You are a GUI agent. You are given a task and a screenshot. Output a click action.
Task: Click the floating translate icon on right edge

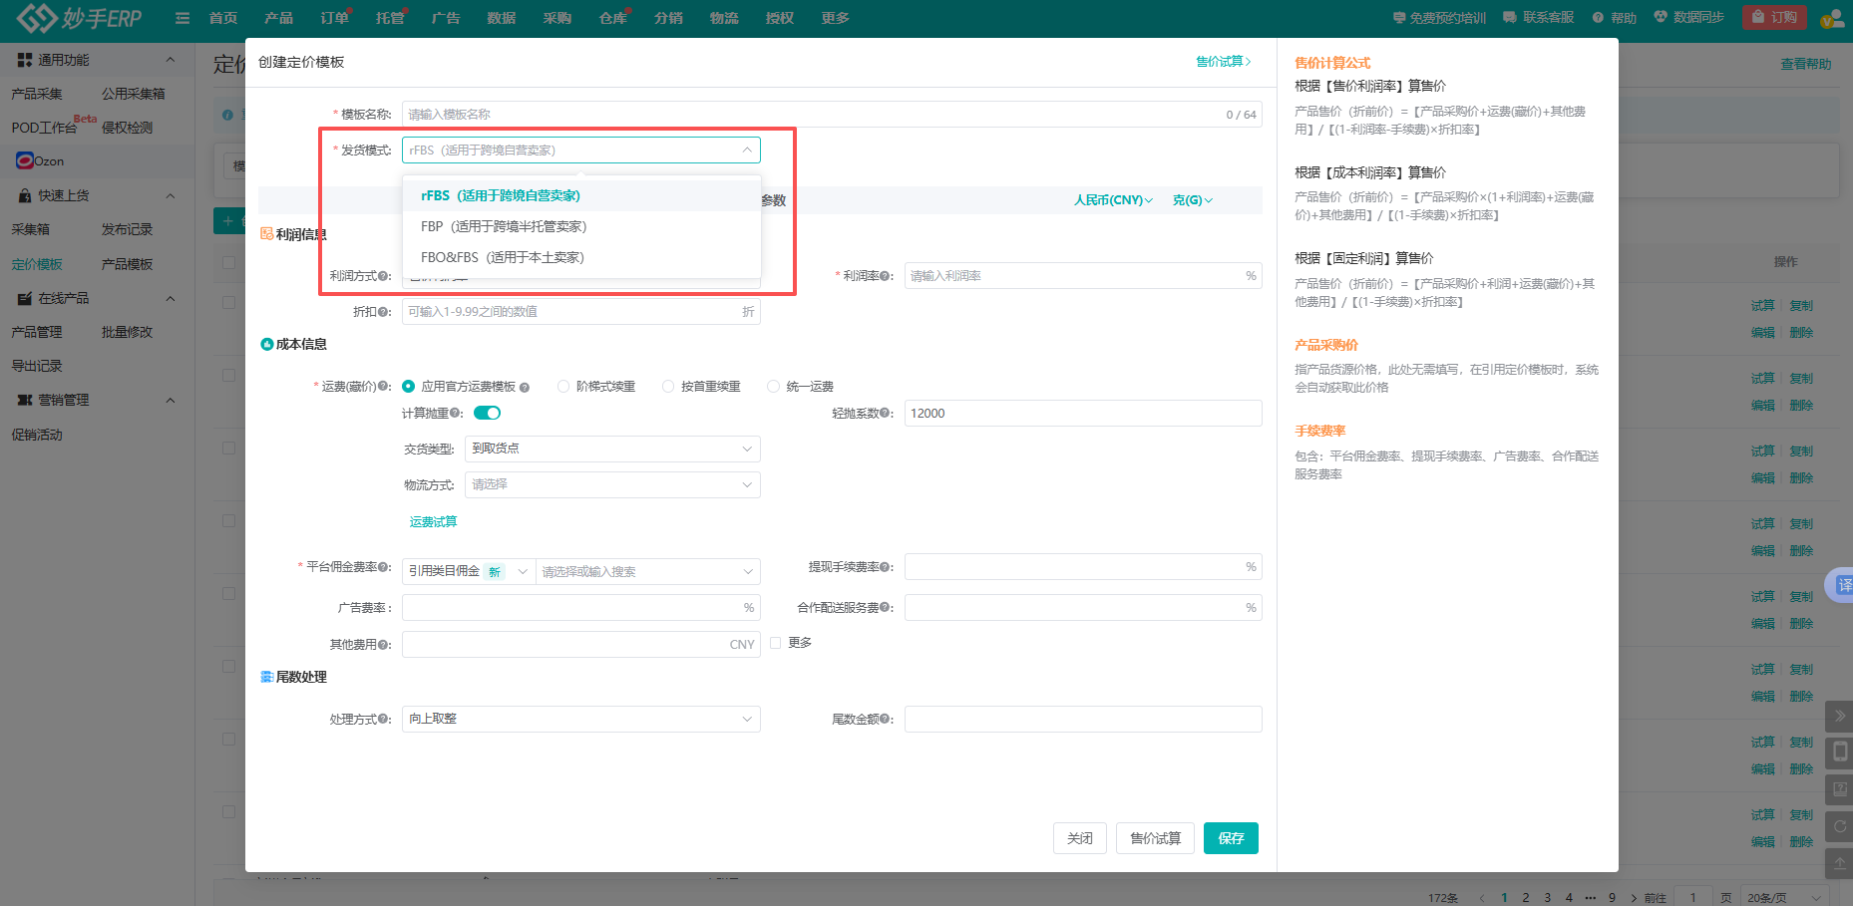[1842, 585]
